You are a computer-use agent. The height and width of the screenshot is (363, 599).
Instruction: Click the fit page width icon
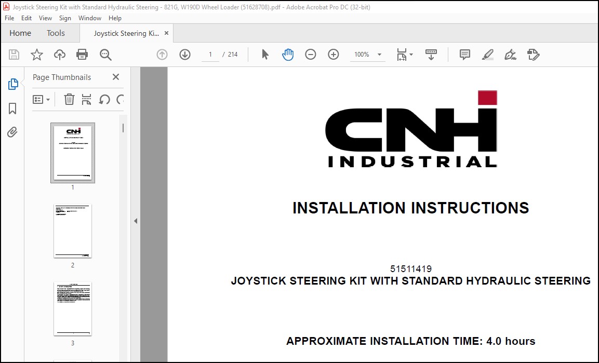click(x=402, y=55)
